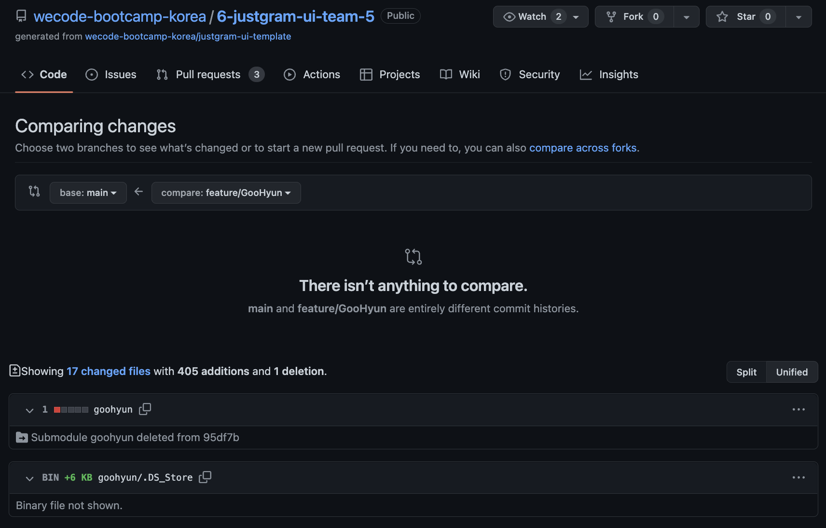Select the Issues icon in repository navigation
Image resolution: width=826 pixels, height=528 pixels.
91,74
